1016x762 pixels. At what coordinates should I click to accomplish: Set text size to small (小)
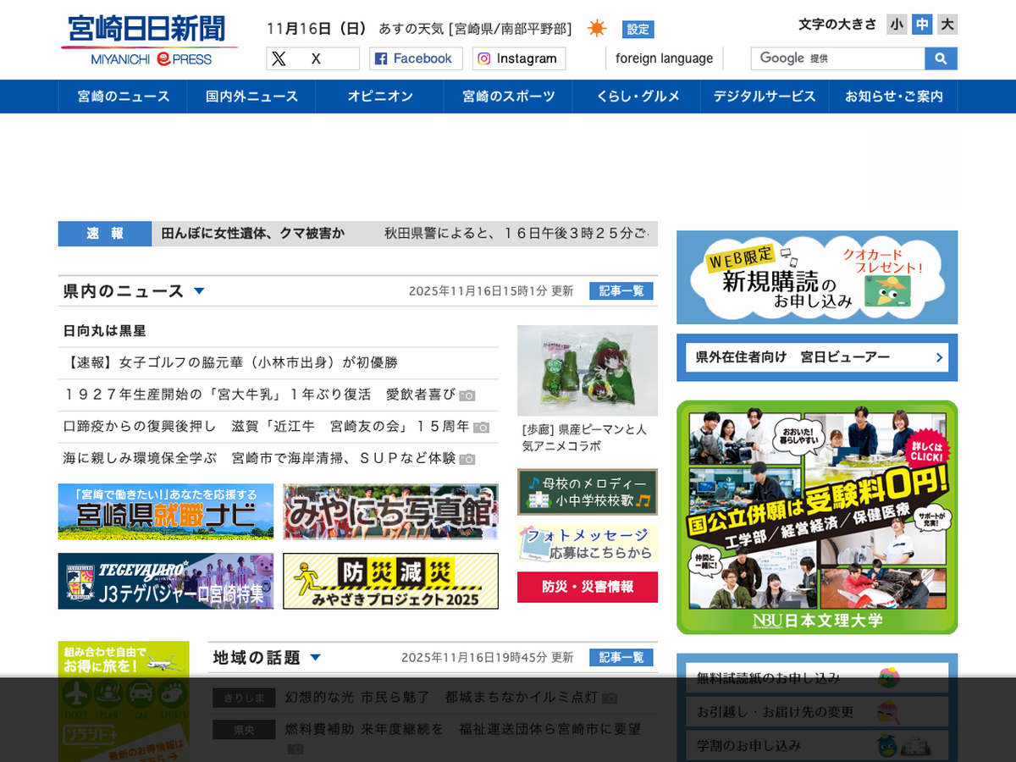point(897,25)
